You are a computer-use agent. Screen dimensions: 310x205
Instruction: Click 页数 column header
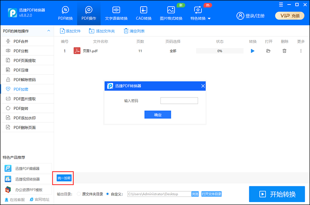pos(140,41)
